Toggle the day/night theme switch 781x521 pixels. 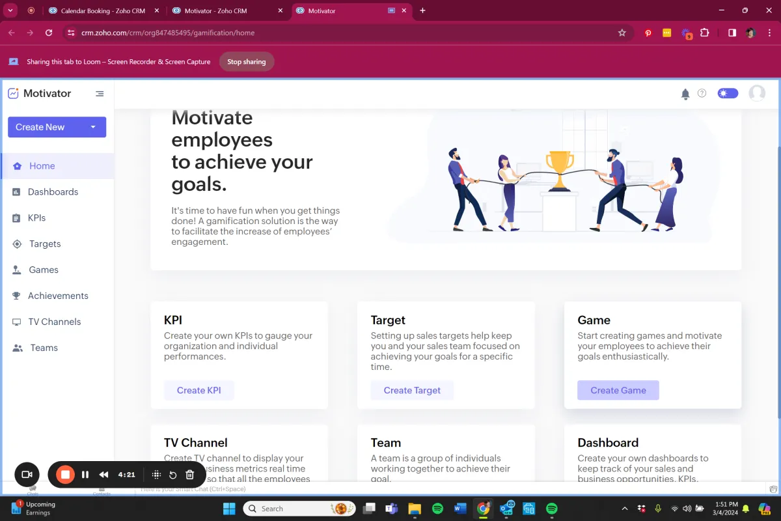coord(728,93)
